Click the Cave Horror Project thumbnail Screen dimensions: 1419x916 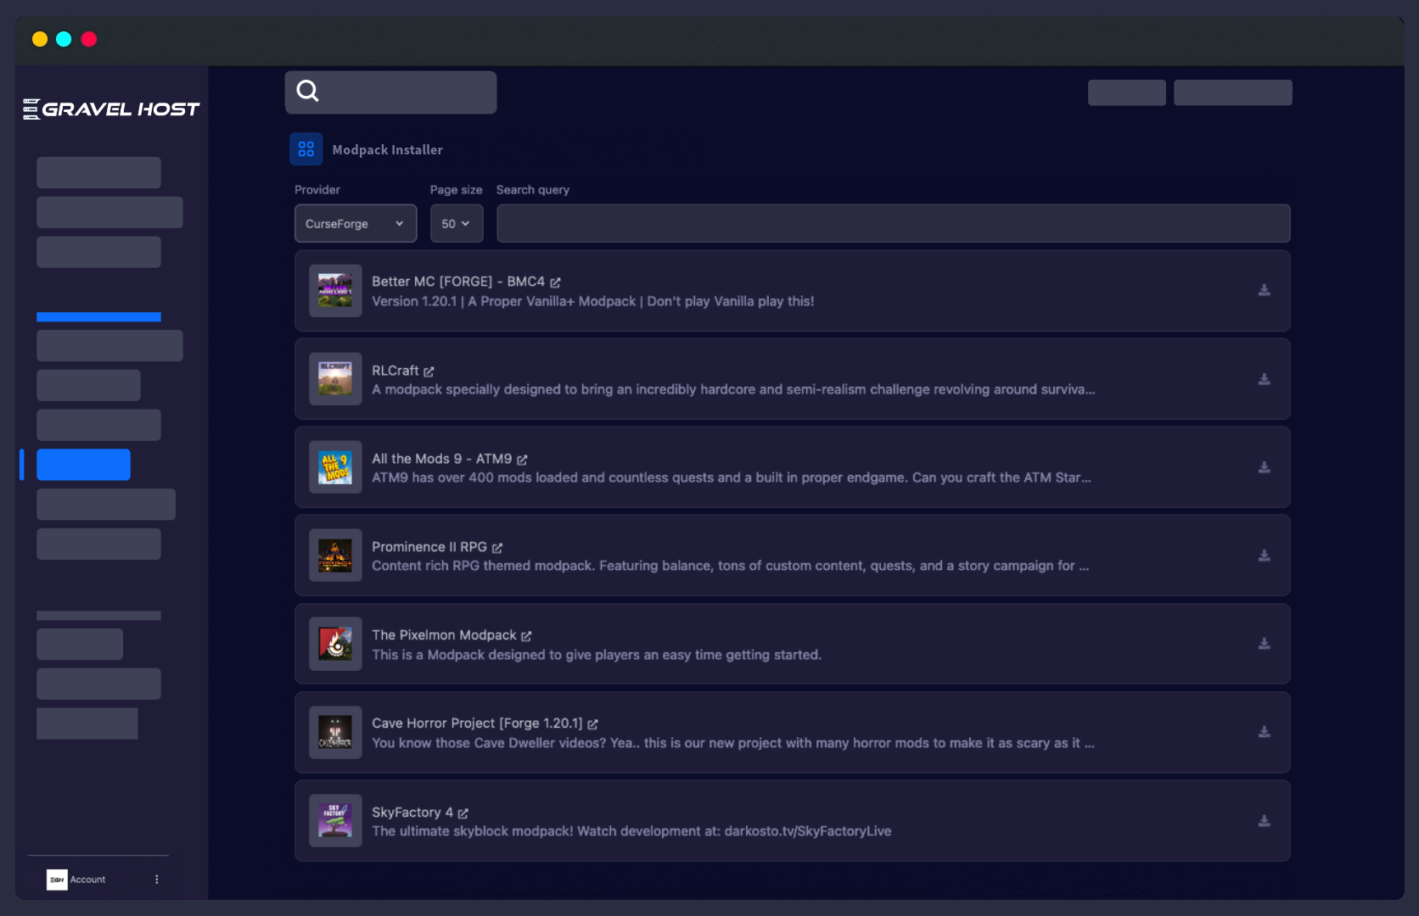[x=335, y=732]
